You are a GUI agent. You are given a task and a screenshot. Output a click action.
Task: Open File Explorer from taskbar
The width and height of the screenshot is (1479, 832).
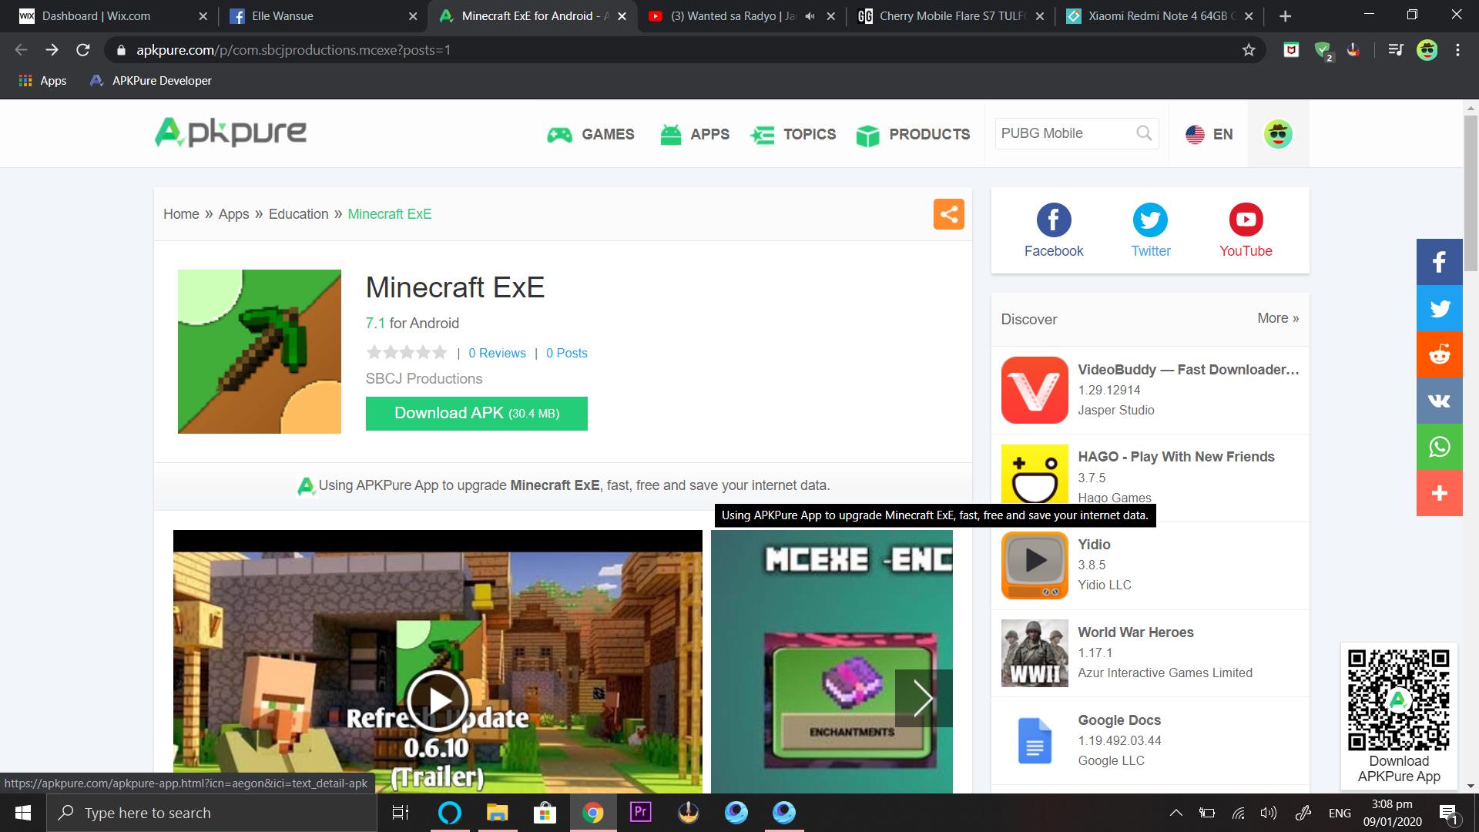click(x=497, y=813)
